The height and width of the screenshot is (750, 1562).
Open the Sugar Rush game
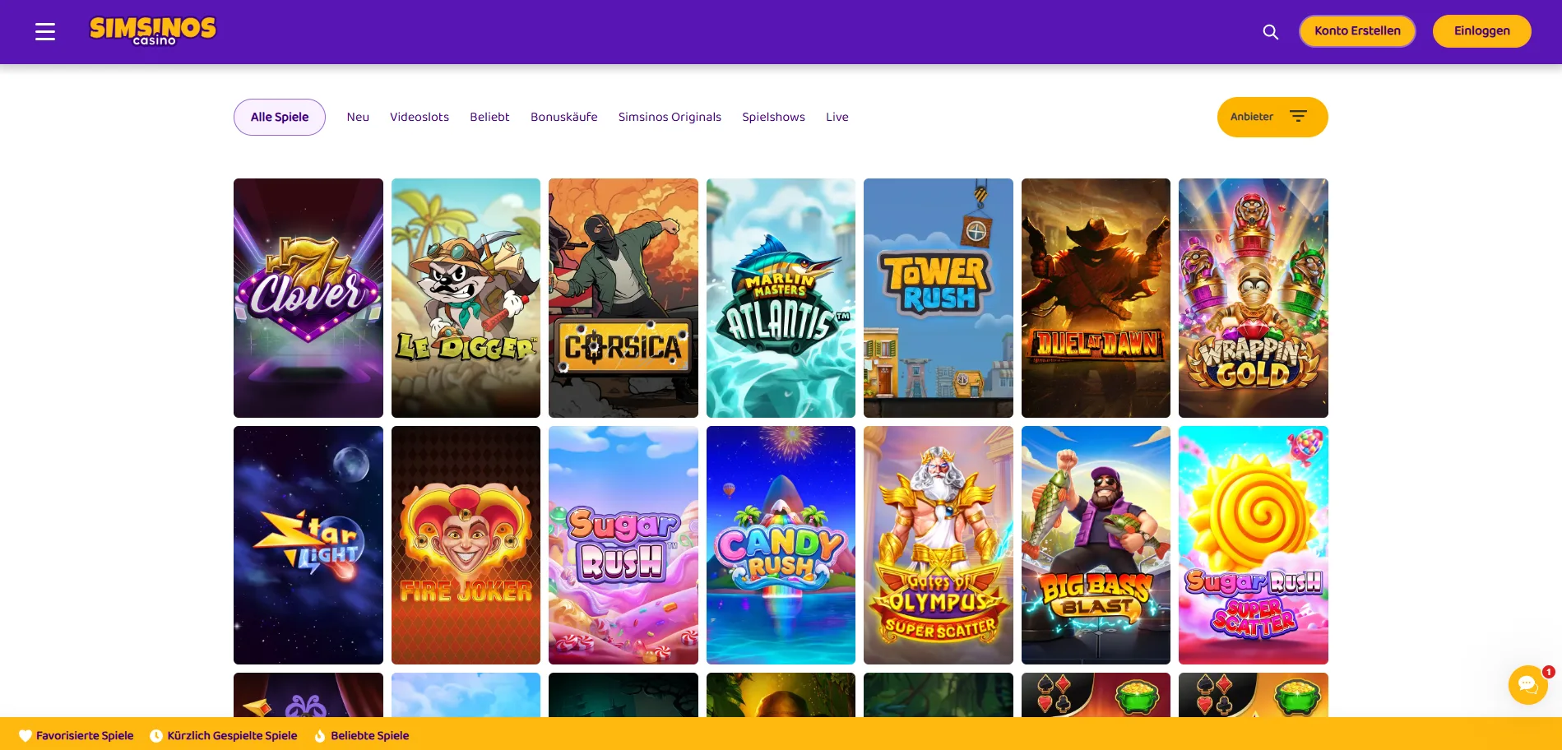click(623, 545)
